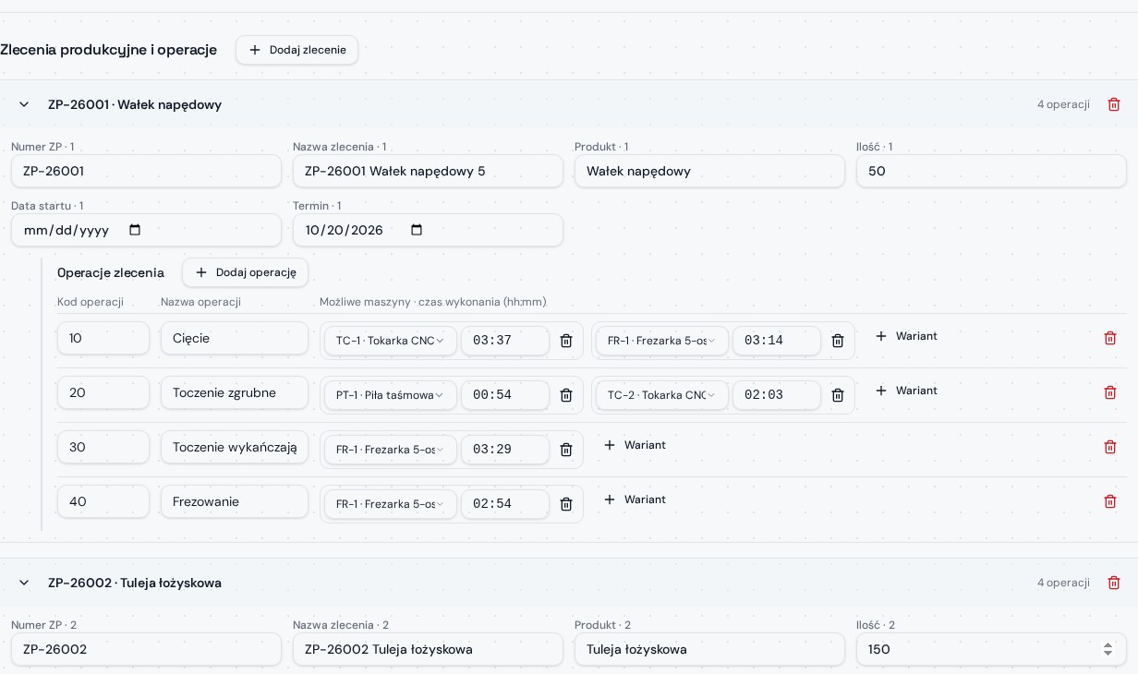Collapse the ZP-26001 Wałek napędowy section

(x=24, y=104)
